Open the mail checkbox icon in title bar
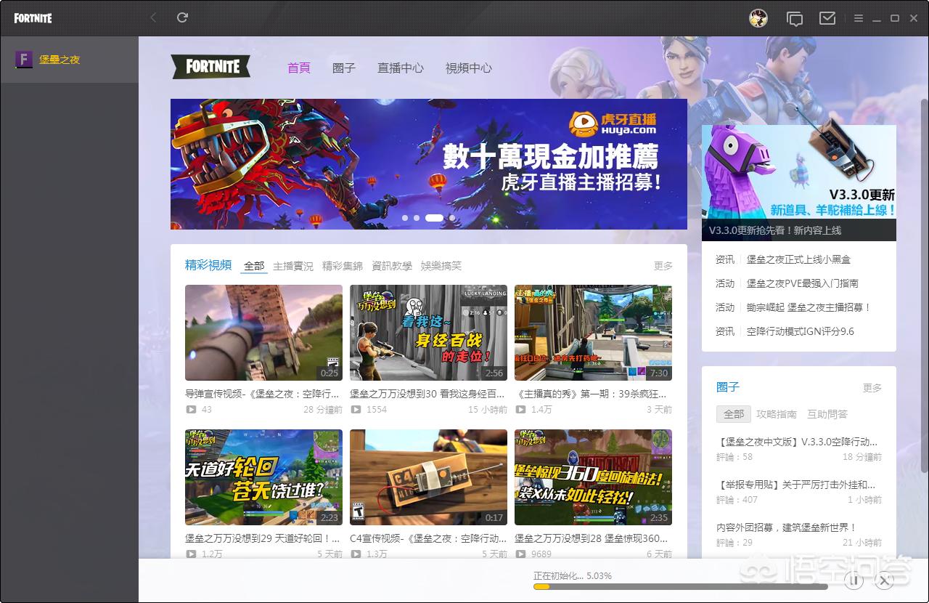Screen dimensions: 929x603 (x=827, y=18)
